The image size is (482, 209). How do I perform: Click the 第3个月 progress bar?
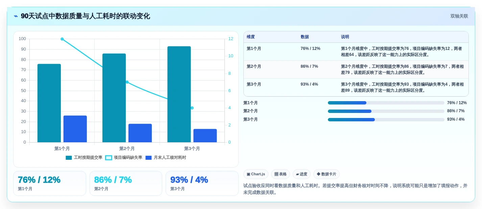[386, 119]
